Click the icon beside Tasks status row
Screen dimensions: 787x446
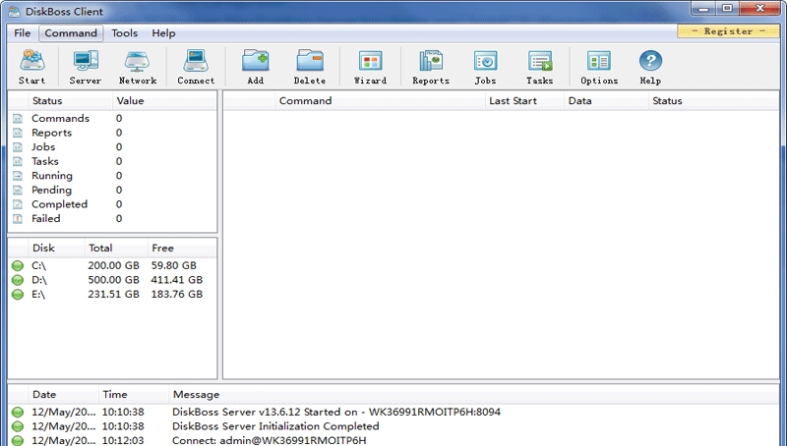click(x=18, y=161)
